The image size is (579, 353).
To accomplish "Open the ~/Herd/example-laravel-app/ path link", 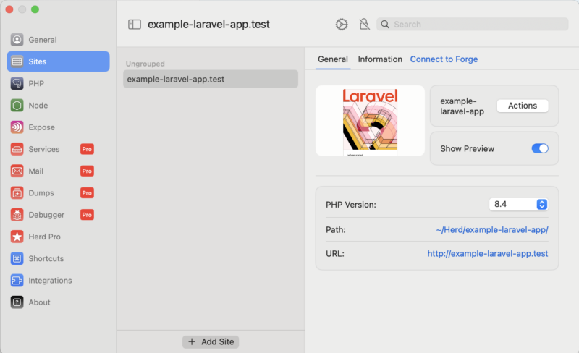I will 491,230.
